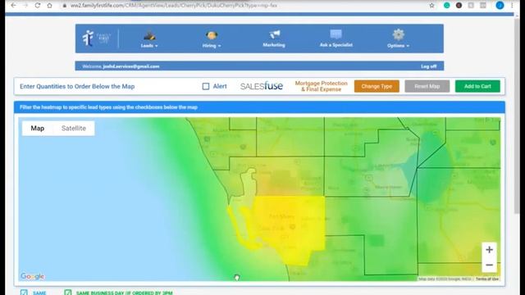Open Ask a Specialist menu item
This screenshot has width=525, height=295.
tap(336, 45)
